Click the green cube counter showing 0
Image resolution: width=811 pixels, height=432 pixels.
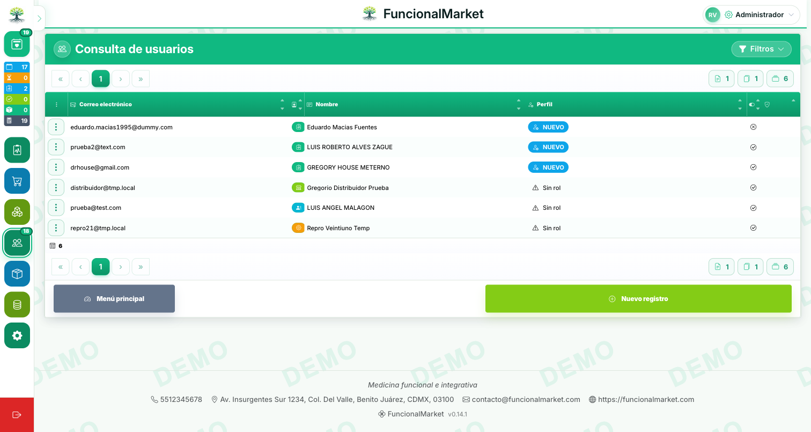17,110
